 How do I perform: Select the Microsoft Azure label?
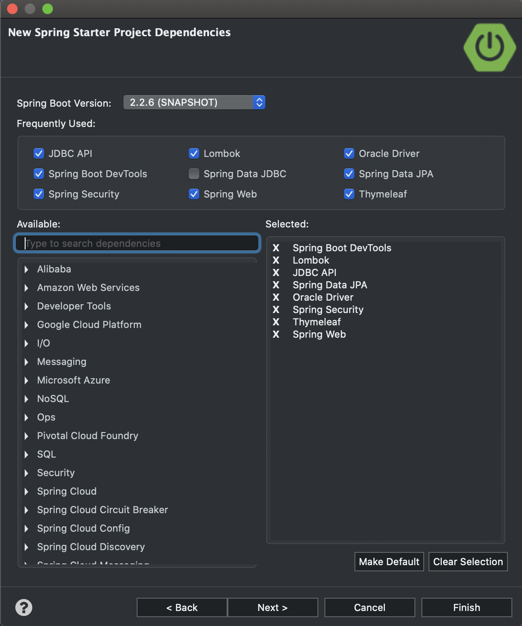coord(74,380)
